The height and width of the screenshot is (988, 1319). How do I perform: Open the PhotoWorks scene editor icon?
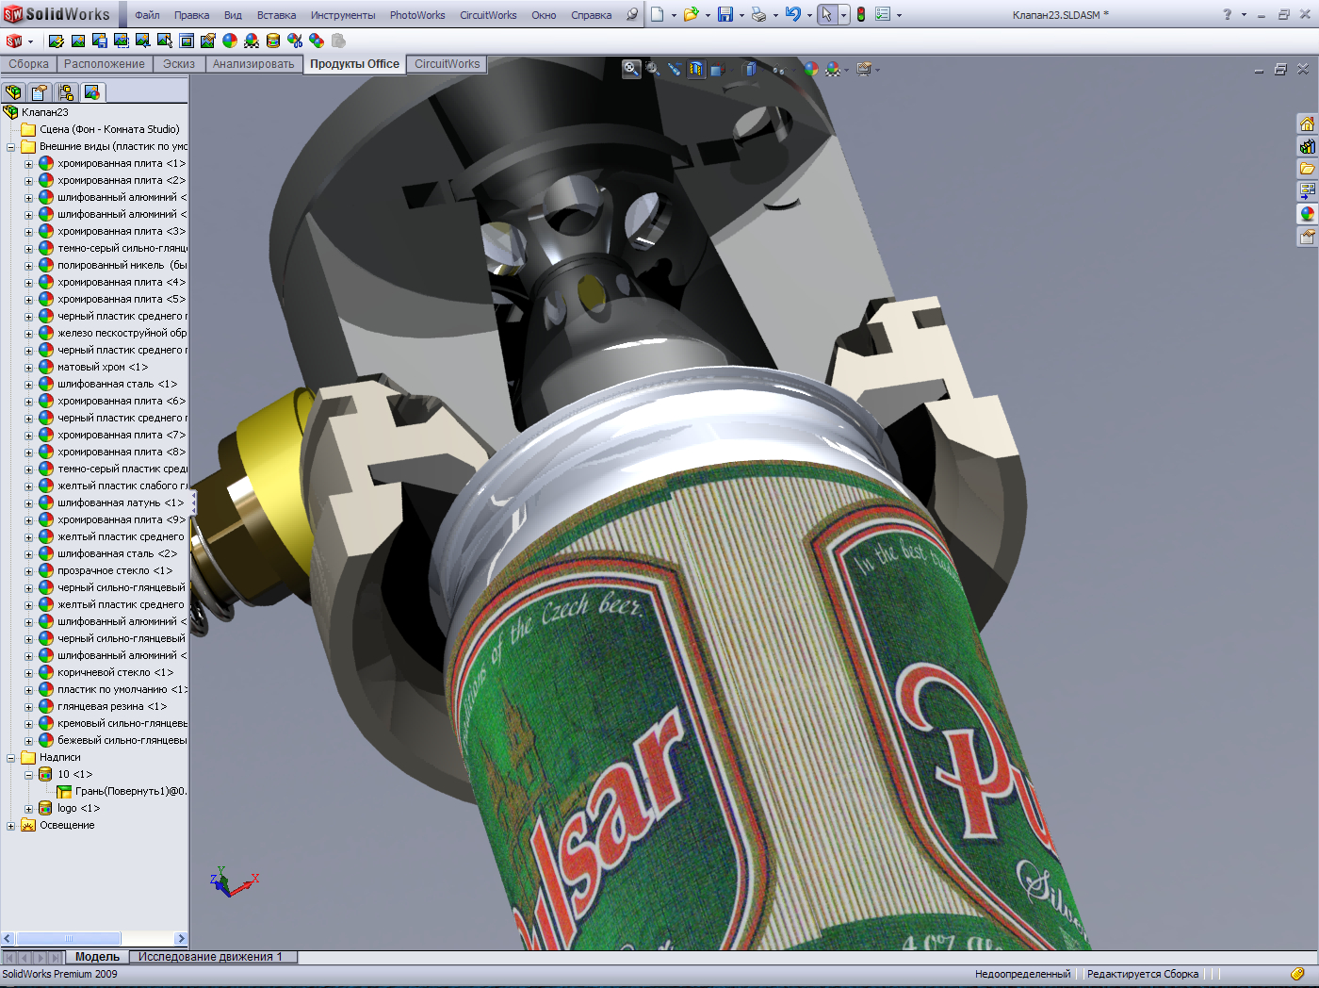coord(252,41)
